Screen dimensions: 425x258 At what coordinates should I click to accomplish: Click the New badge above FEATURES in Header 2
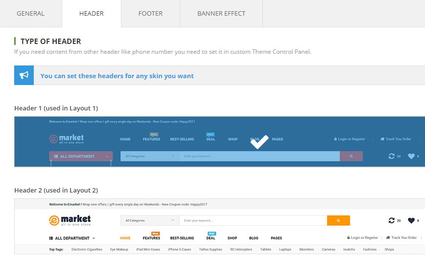coord(155,234)
